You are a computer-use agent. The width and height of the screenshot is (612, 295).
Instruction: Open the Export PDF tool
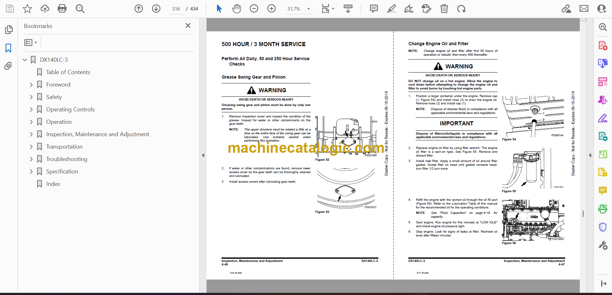pyautogui.click(x=602, y=63)
